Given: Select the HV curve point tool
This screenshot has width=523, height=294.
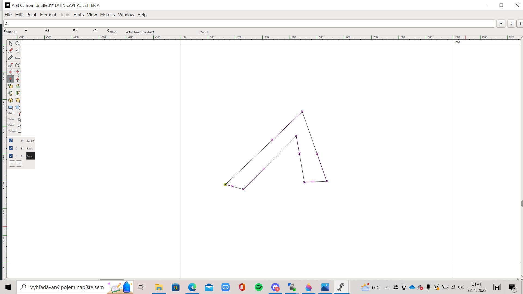Looking at the screenshot, I should pos(18,72).
